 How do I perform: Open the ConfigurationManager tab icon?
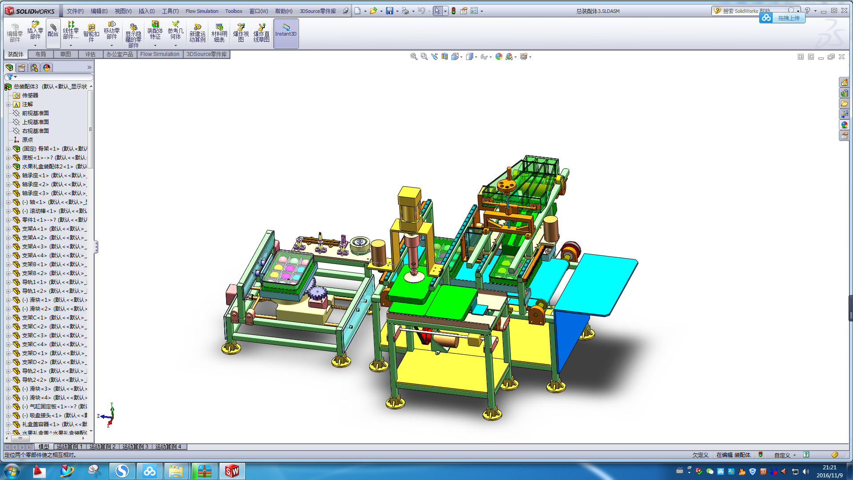34,68
